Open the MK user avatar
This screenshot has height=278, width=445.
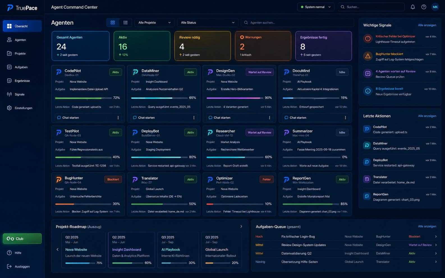point(435,7)
